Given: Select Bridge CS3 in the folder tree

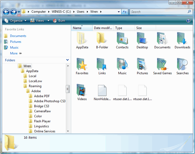Looking at the screenshot, I should (41, 106).
